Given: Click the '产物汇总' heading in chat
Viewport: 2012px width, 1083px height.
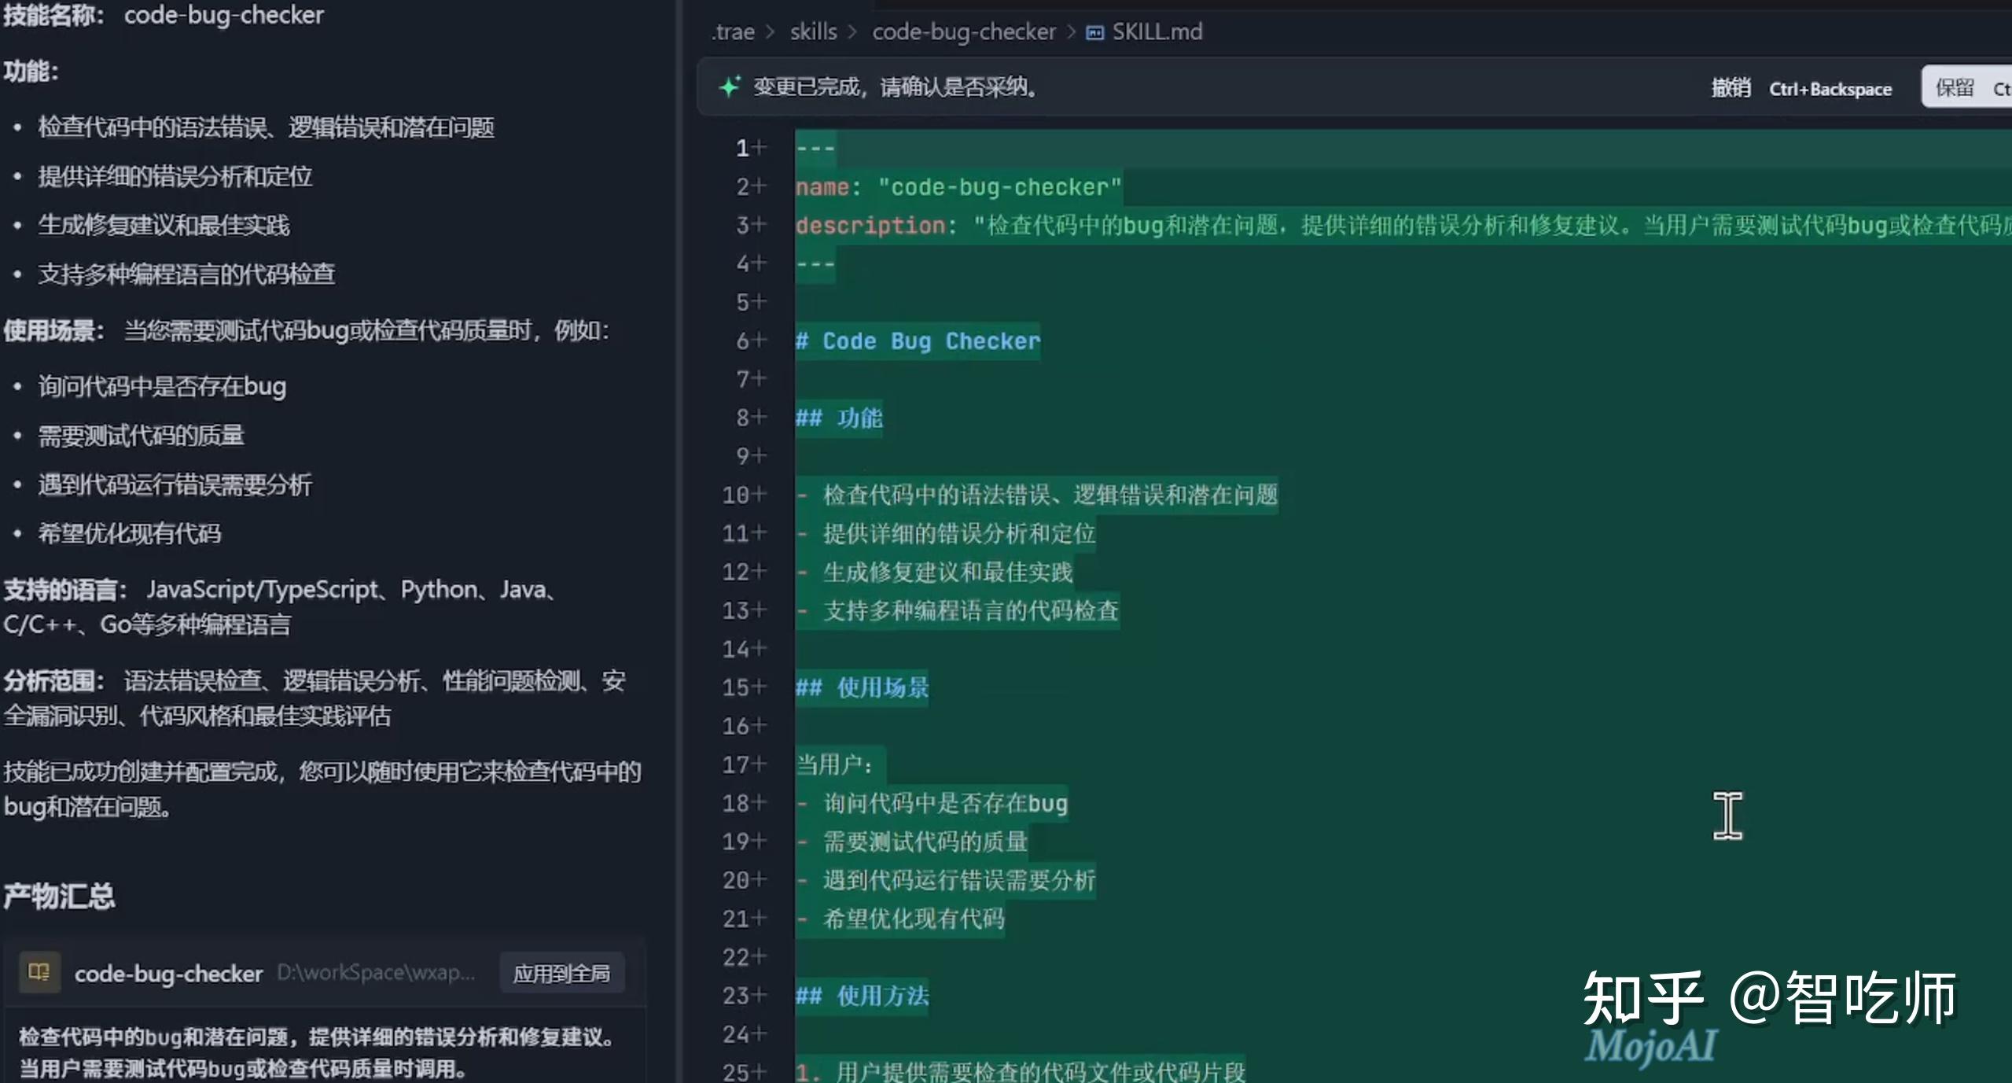Looking at the screenshot, I should pos(59,896).
